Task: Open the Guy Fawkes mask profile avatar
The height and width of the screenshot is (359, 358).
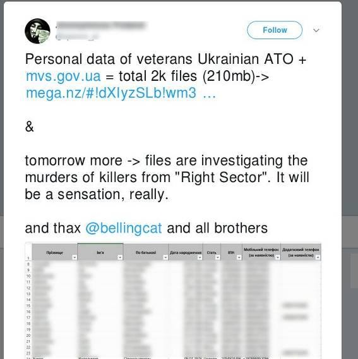Action: click(x=37, y=31)
